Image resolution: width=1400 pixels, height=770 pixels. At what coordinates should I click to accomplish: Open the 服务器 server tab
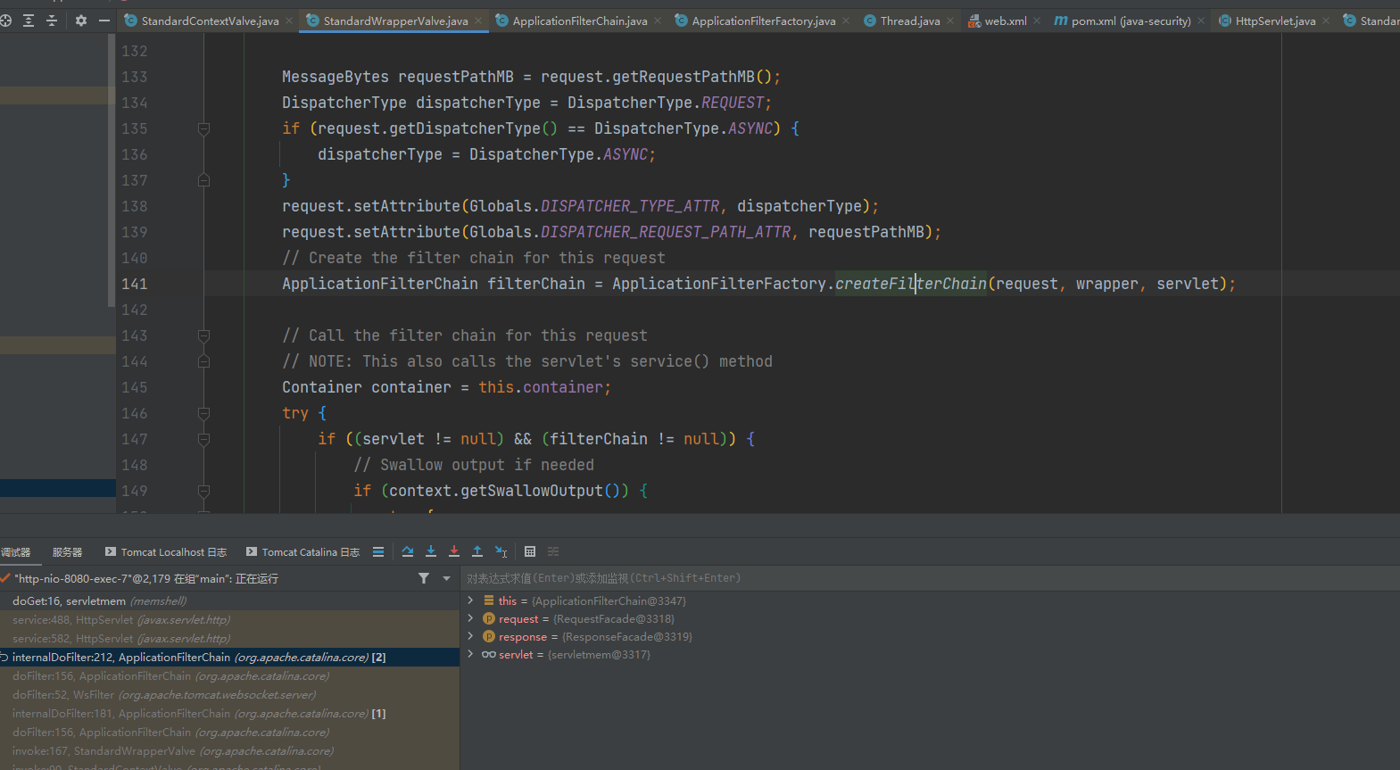[x=67, y=552]
